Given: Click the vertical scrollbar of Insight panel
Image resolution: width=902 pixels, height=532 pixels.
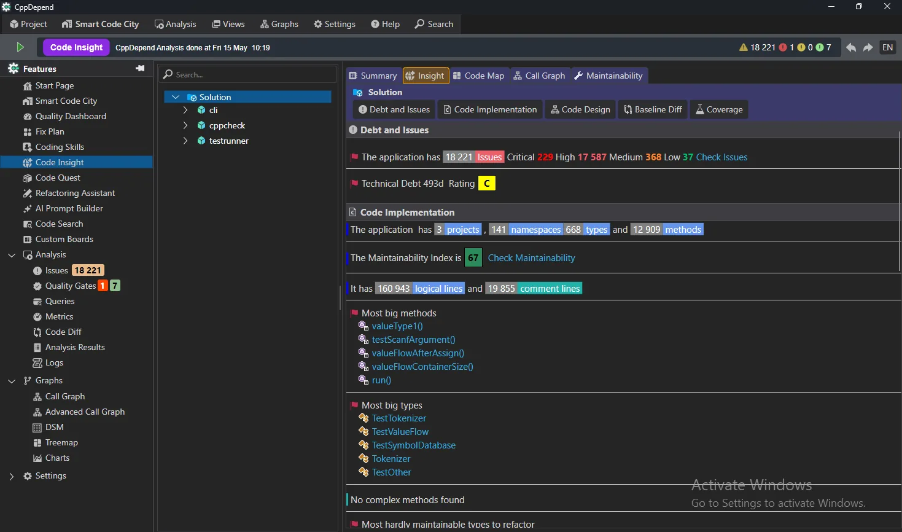Looking at the screenshot, I should click(899, 201).
